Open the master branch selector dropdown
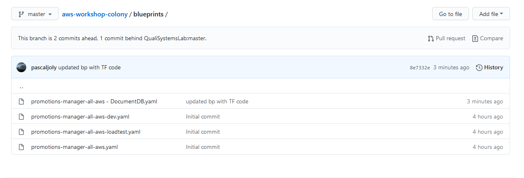This screenshot has height=178, width=524. click(x=35, y=14)
